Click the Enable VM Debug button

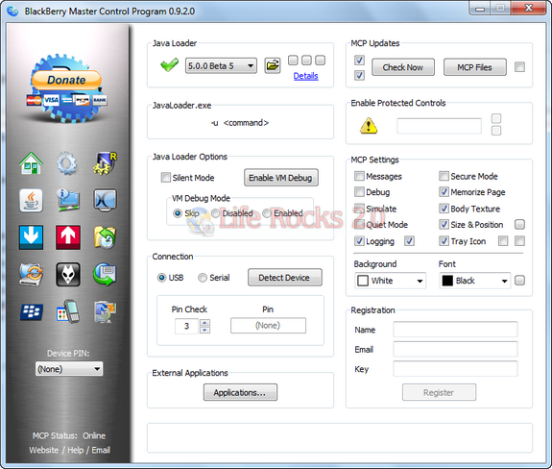coord(281,178)
